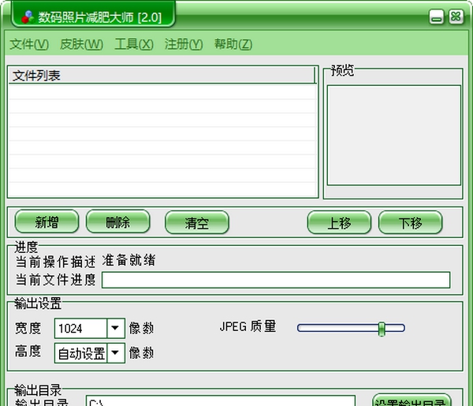The image size is (473, 406).
Task: Click the 准备就绪 status text
Action: (128, 261)
